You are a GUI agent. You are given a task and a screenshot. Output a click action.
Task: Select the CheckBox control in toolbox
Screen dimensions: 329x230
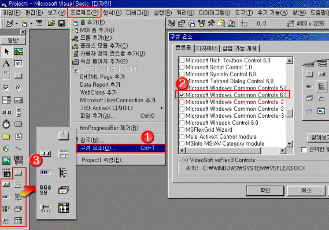click(x=6, y=88)
